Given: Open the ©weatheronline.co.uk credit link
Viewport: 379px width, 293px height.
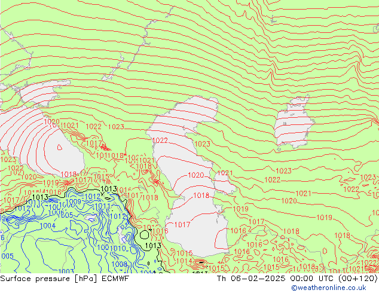Looking at the screenshot, I should tap(329, 288).
